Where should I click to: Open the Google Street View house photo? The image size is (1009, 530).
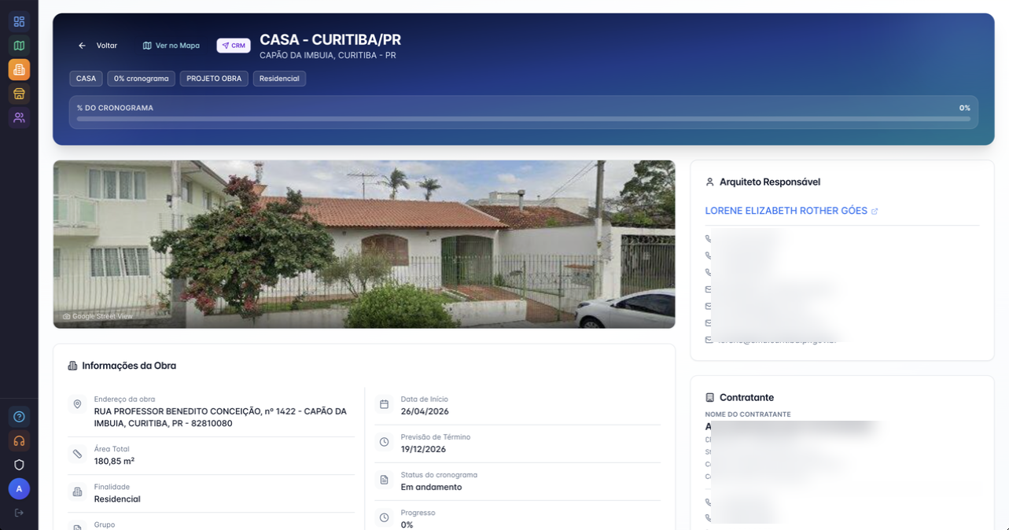[364, 245]
